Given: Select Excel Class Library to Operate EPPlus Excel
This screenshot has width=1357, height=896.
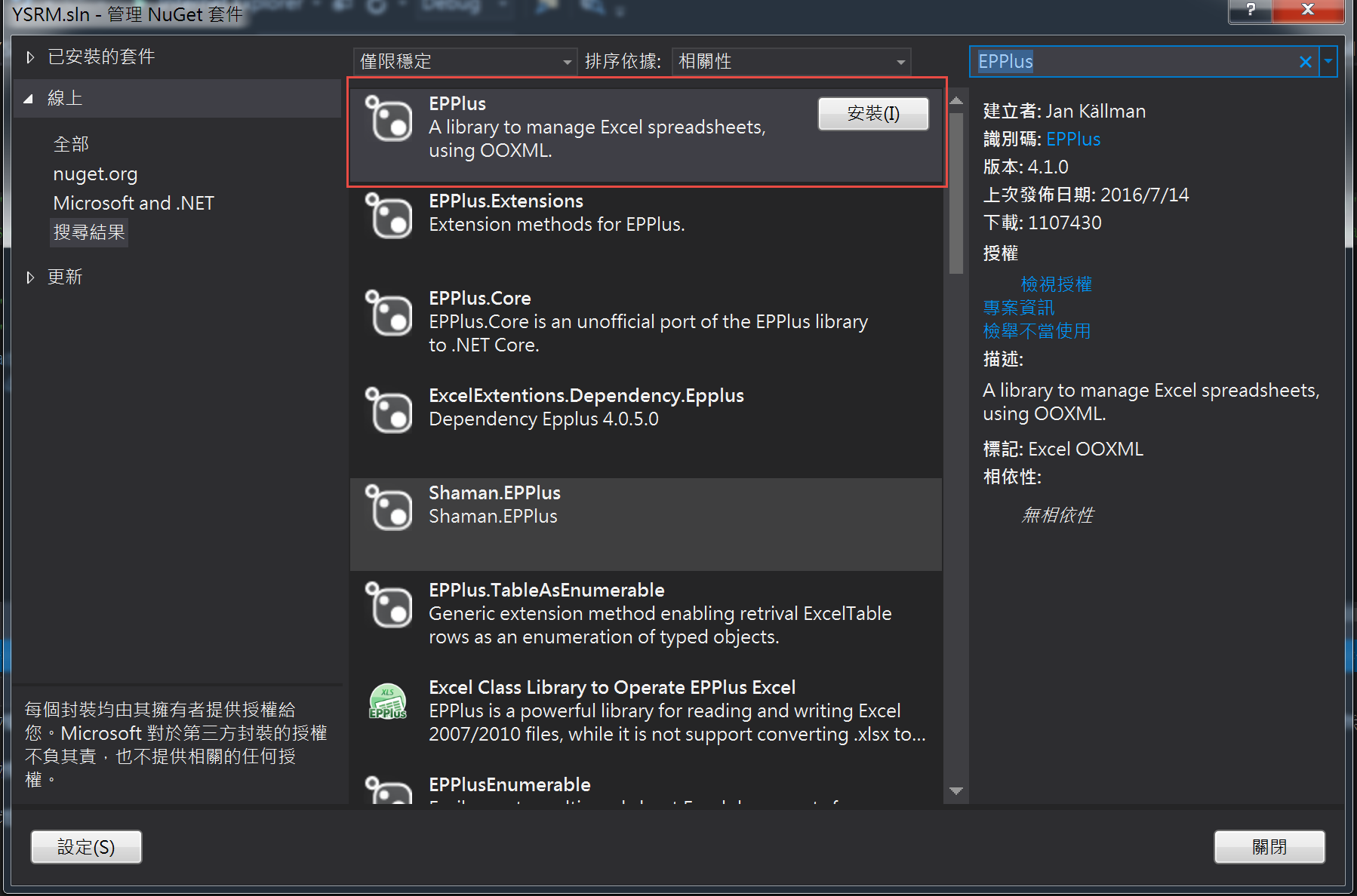Looking at the screenshot, I should 612,688.
